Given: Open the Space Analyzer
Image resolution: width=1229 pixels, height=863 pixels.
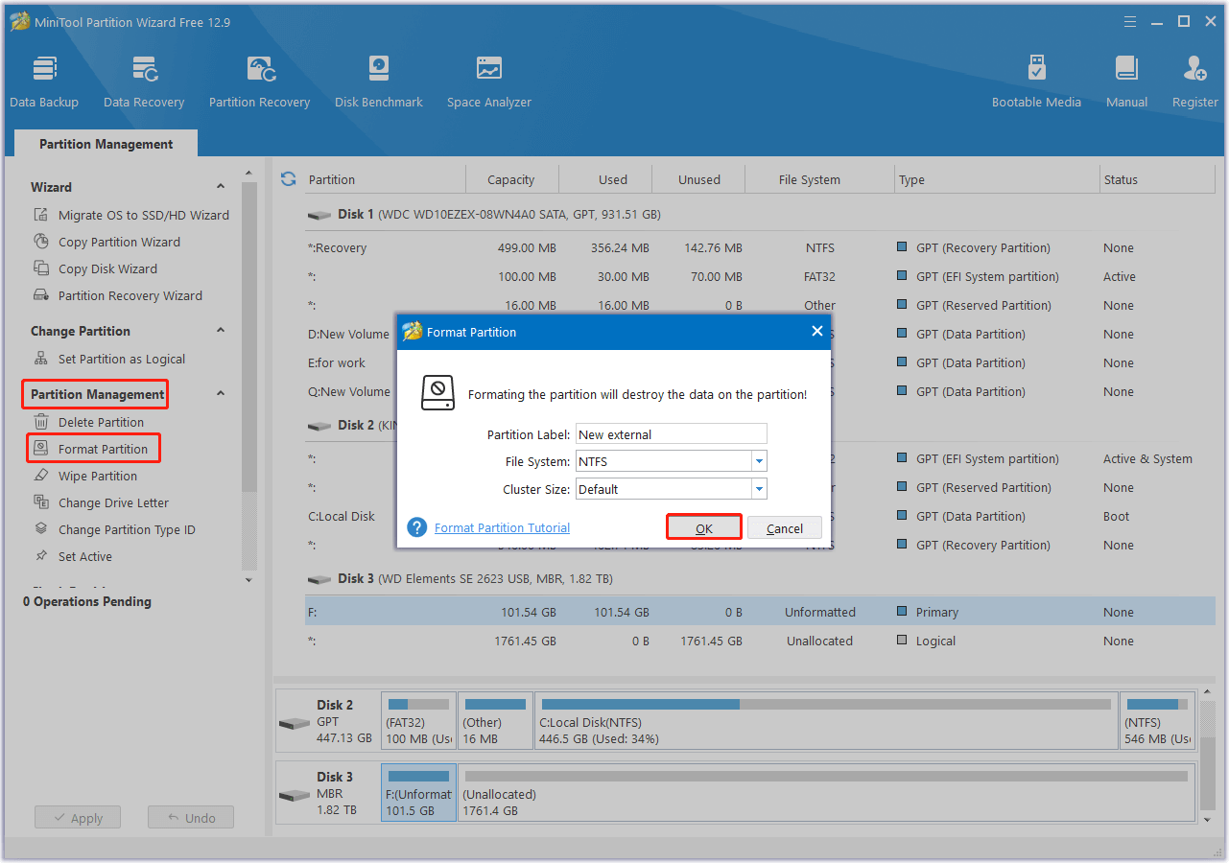Looking at the screenshot, I should tap(488, 81).
